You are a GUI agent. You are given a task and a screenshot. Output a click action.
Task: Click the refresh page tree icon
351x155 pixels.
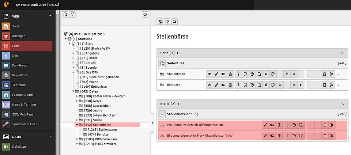click(145, 14)
